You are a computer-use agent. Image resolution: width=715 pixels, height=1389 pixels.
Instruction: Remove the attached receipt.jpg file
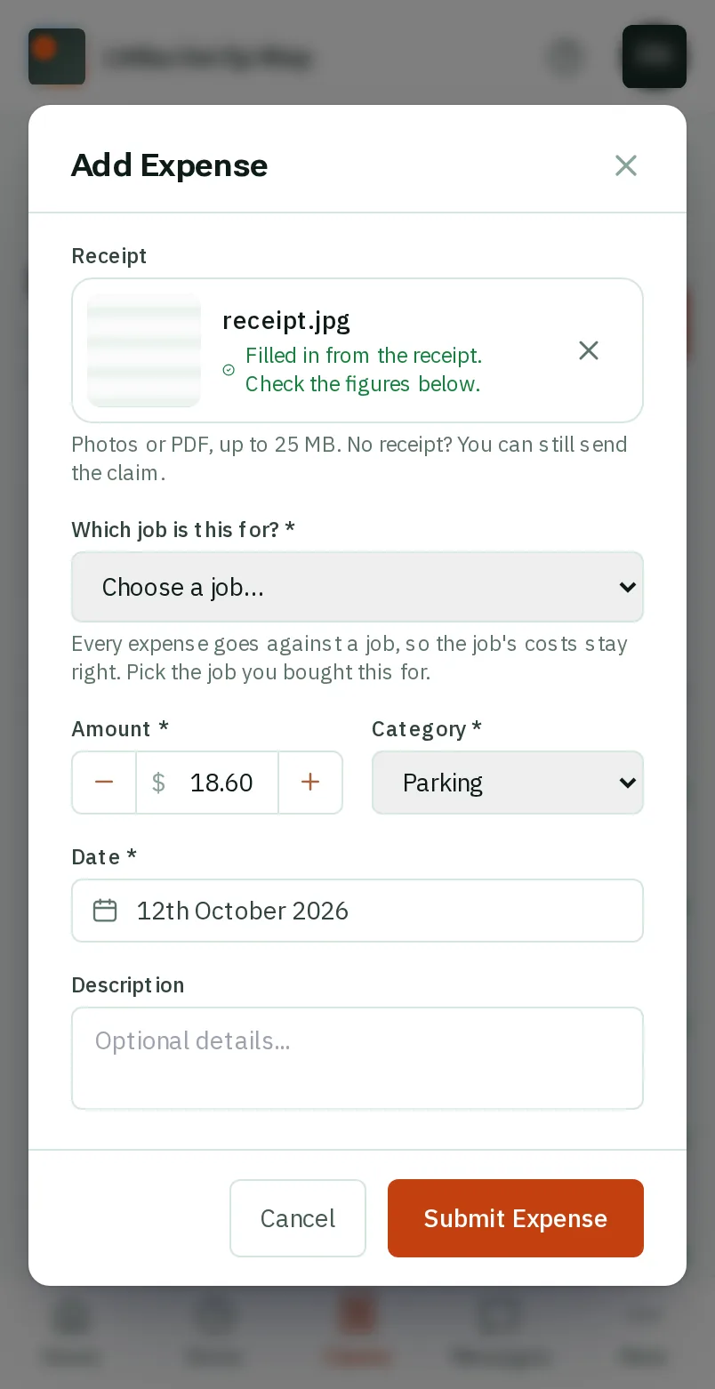point(589,350)
